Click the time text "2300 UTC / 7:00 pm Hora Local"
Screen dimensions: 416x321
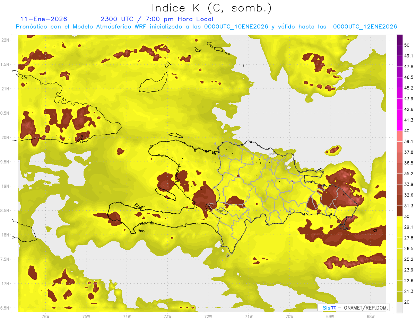point(157,19)
